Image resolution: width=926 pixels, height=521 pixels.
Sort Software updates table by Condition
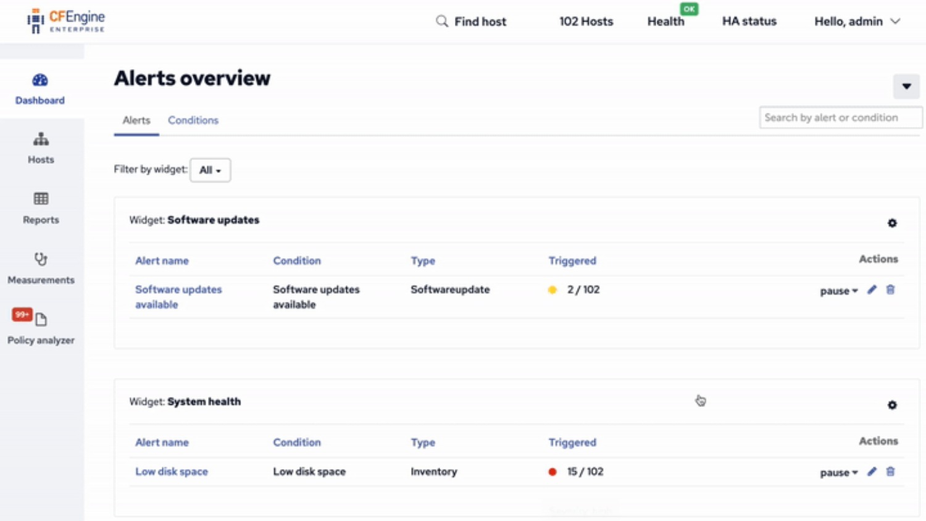click(297, 260)
